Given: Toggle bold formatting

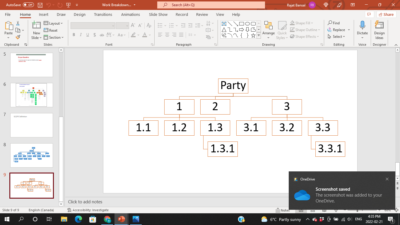Looking at the screenshot, I should [74, 35].
